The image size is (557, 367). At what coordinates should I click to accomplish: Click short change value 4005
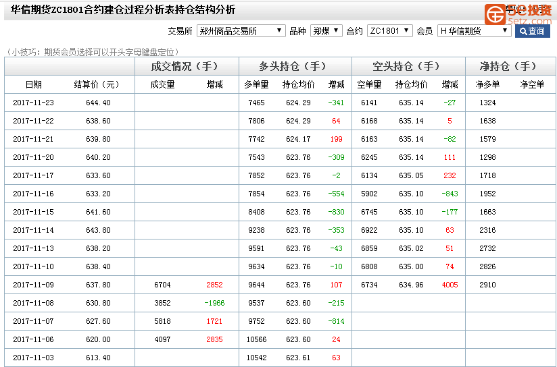pos(450,285)
